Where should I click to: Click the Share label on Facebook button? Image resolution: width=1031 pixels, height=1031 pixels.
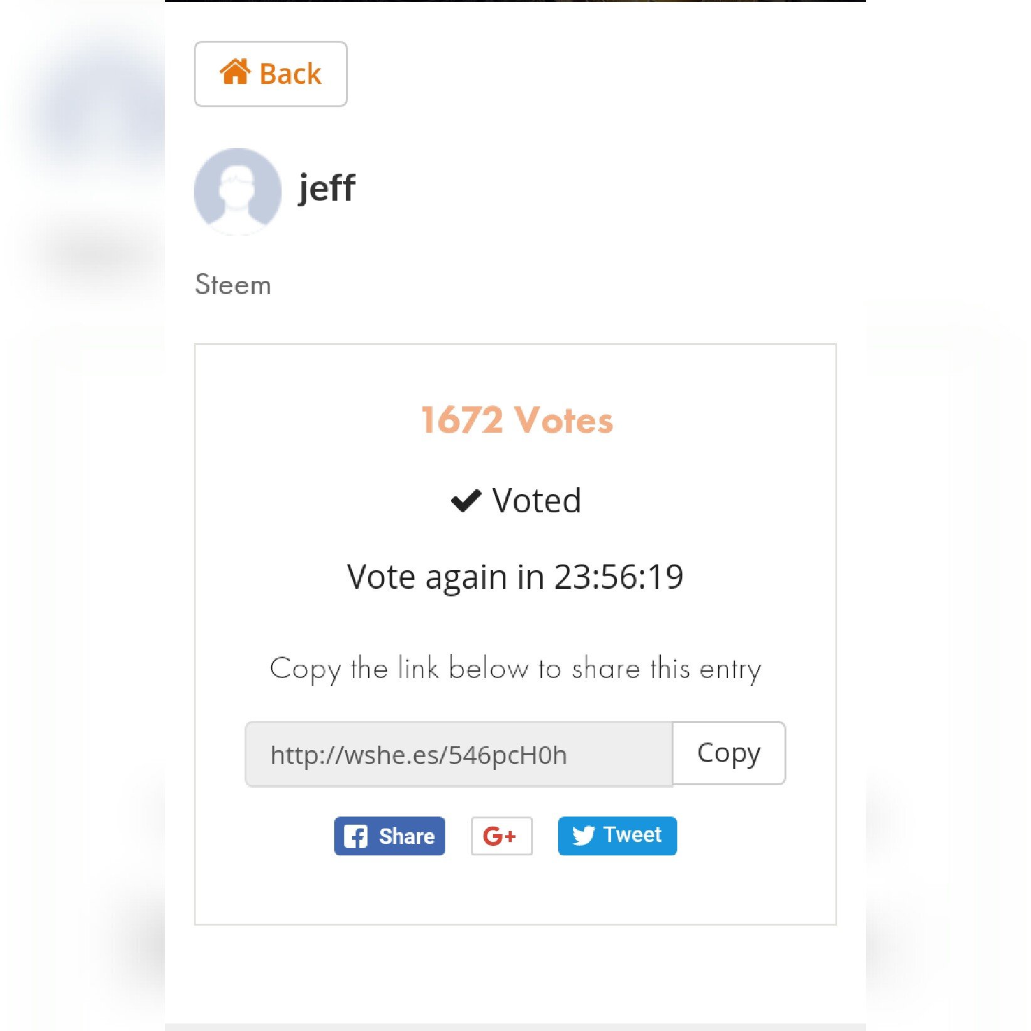pyautogui.click(x=406, y=837)
